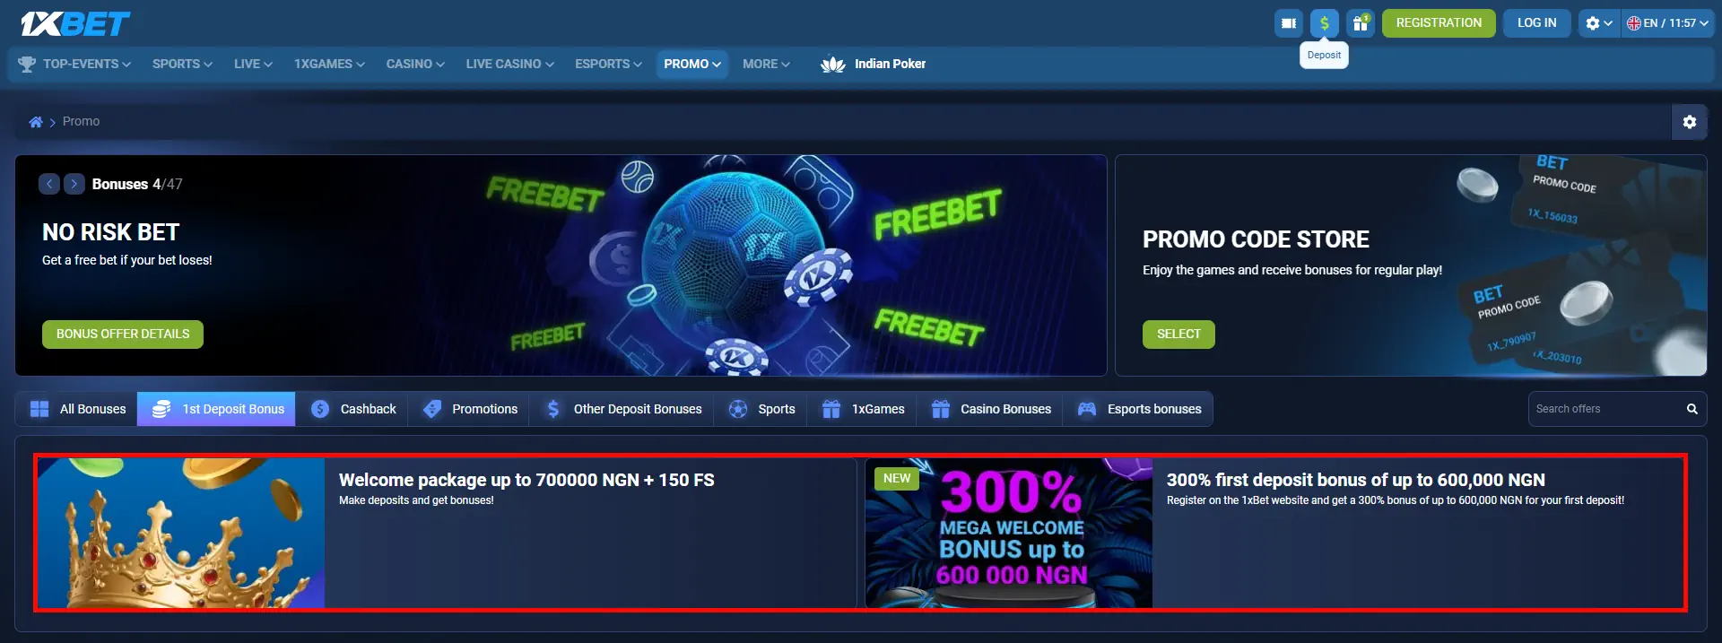This screenshot has height=643, width=1722.
Task: Click the trophy icon beside TOP-EVENTS
Action: click(27, 64)
